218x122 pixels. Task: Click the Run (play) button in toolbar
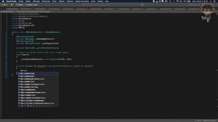[12, 5]
